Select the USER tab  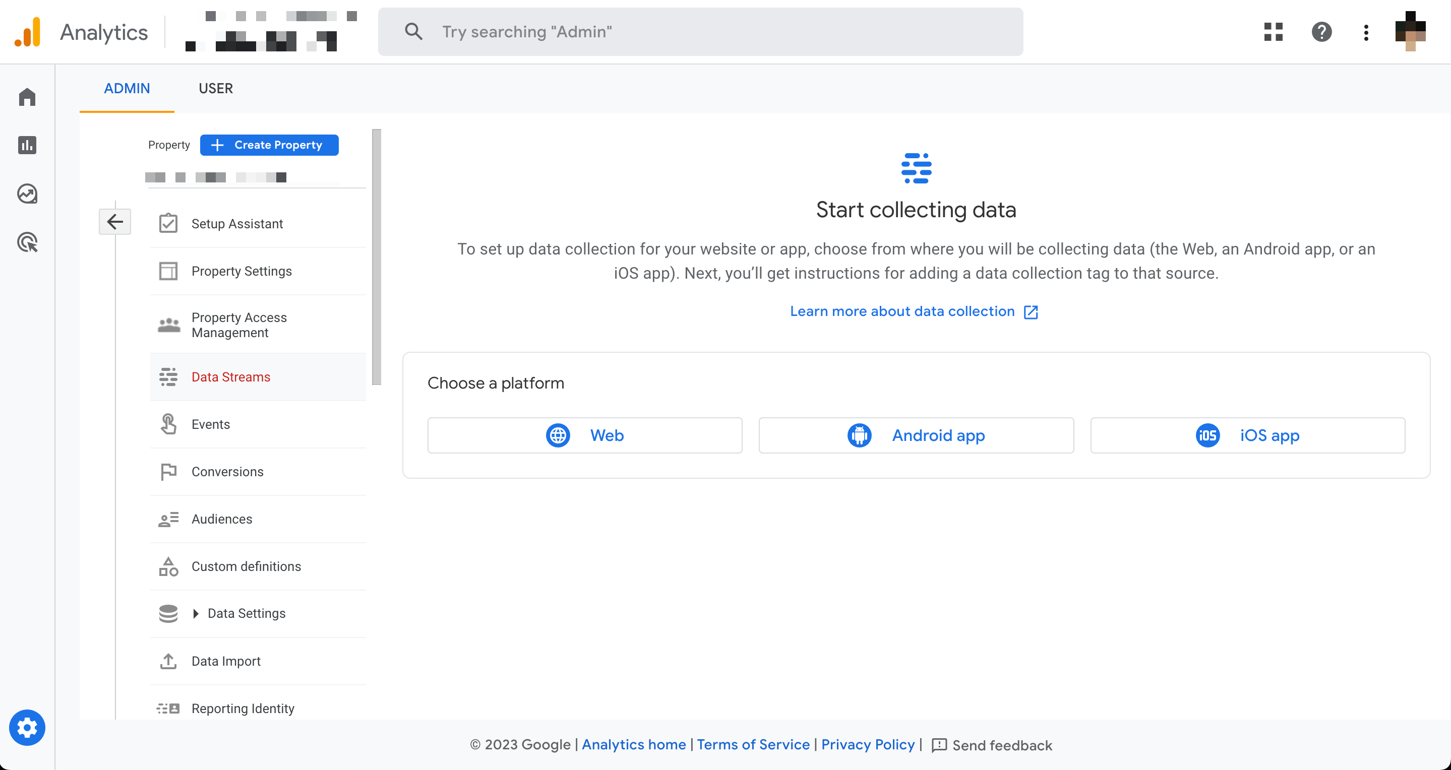tap(215, 88)
